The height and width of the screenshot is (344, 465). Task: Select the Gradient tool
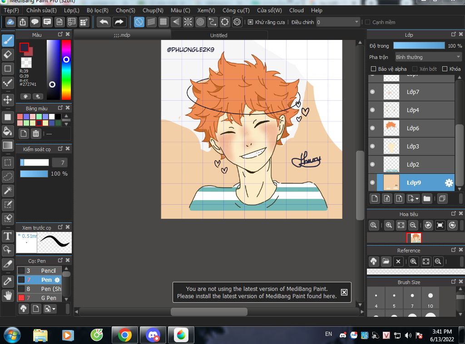(8, 145)
